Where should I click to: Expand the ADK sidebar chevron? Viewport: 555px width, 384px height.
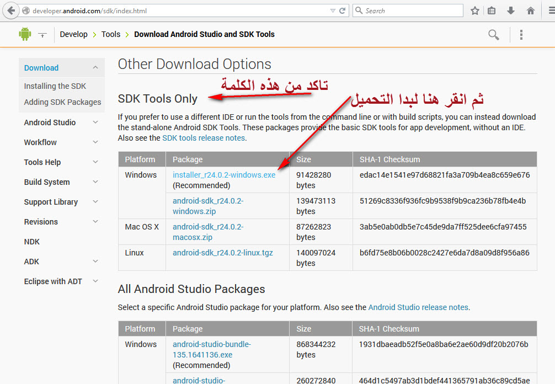point(95,261)
